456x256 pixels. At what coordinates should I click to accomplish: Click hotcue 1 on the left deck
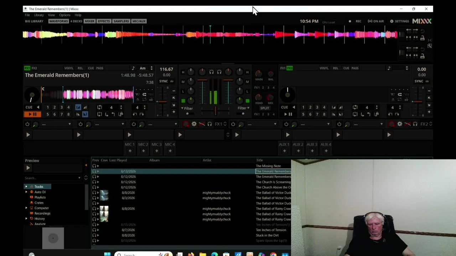click(x=48, y=107)
